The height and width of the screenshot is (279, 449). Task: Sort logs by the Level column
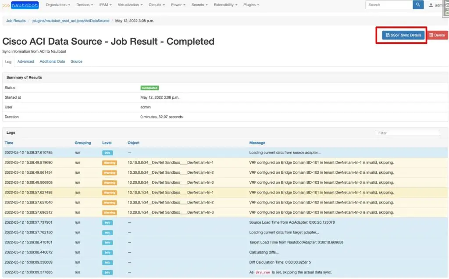[x=107, y=143]
